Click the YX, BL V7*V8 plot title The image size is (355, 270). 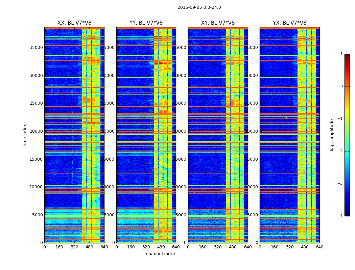tap(289, 23)
